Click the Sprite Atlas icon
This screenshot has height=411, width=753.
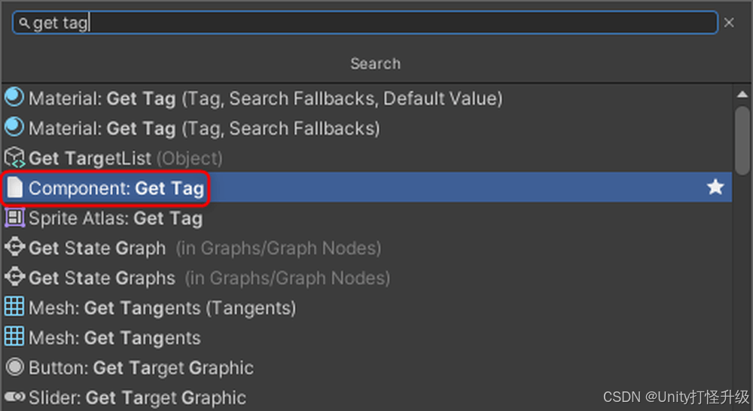point(14,218)
